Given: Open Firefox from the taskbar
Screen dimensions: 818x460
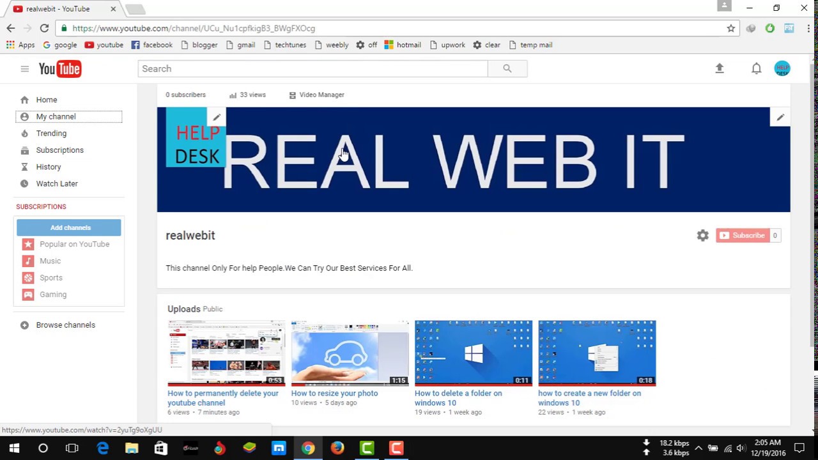Looking at the screenshot, I should click(x=337, y=448).
